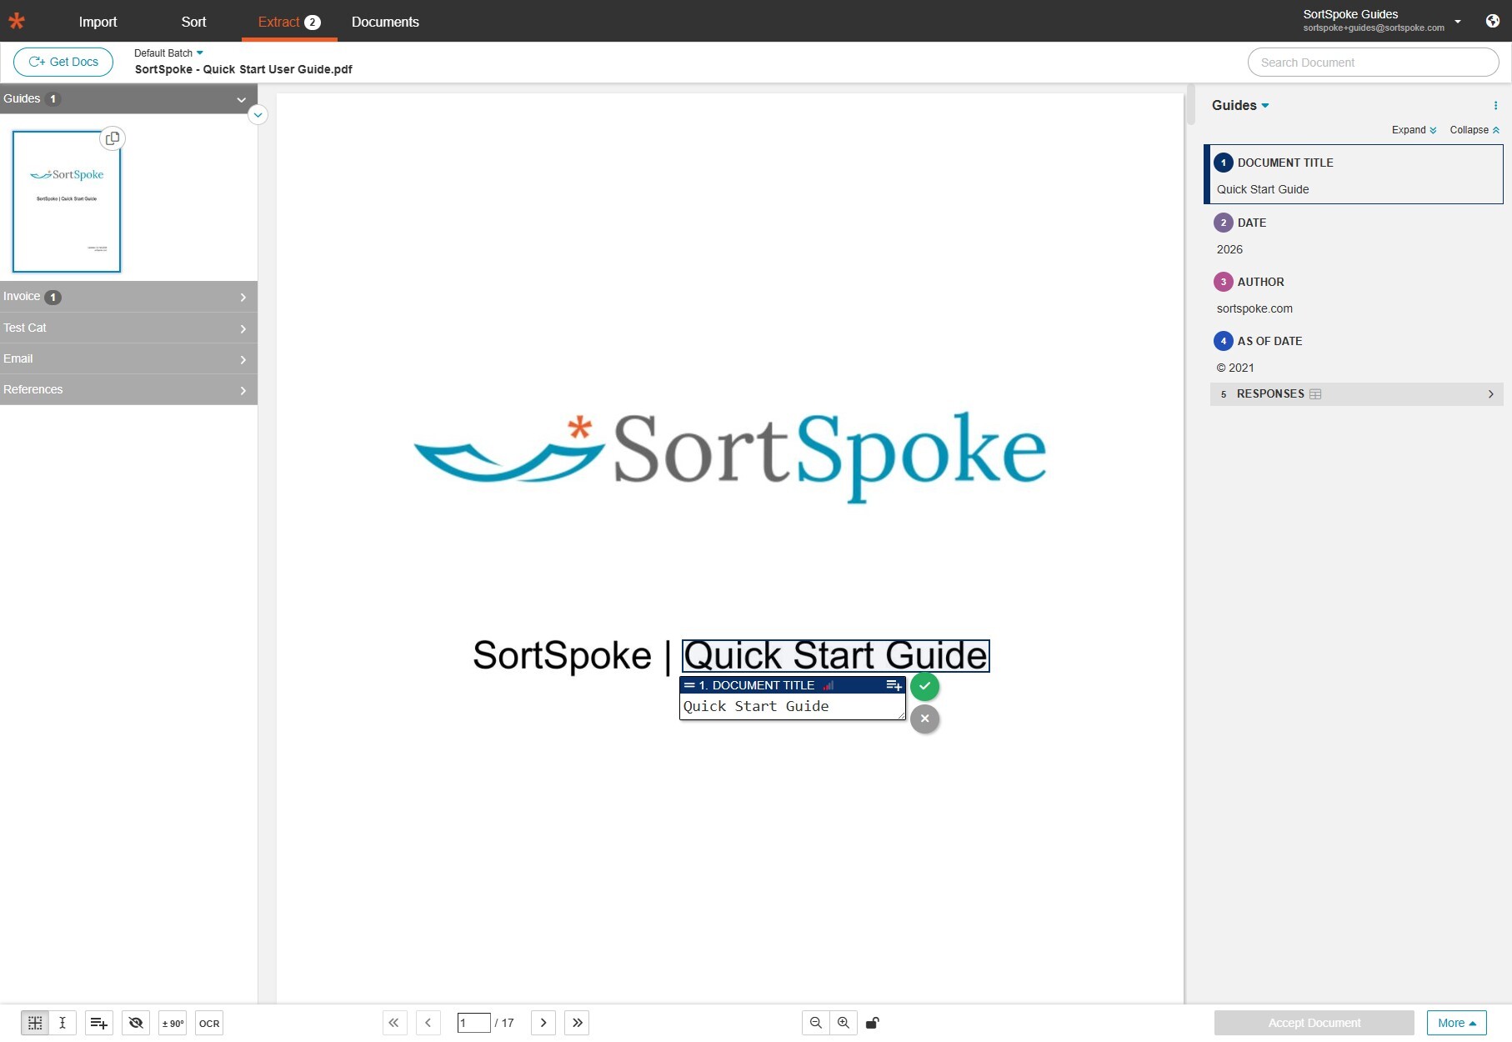Click the OCR icon
This screenshot has height=1042, width=1512.
(208, 1023)
